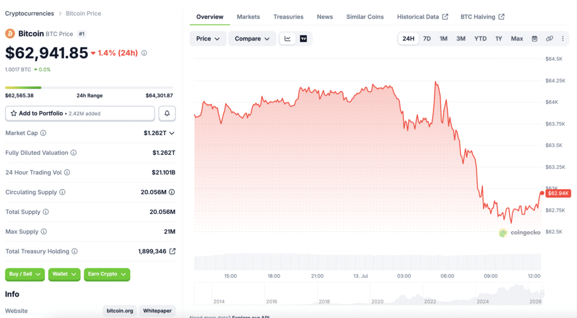577x318 pixels.
Task: Open the 24h price change info icon
Action: coord(144,53)
